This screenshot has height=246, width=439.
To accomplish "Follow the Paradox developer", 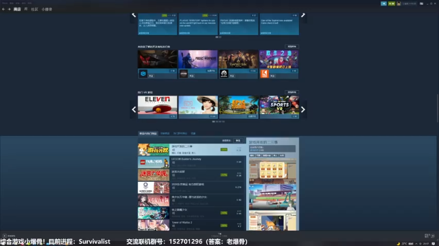I will pyautogui.click(x=232, y=76).
